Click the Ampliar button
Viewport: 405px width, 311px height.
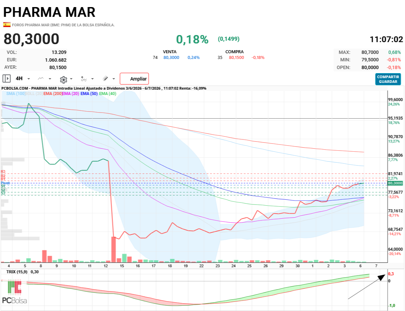click(x=134, y=79)
